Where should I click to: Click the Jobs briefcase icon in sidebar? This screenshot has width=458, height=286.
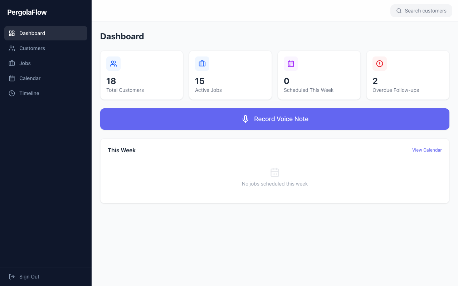click(x=11, y=63)
